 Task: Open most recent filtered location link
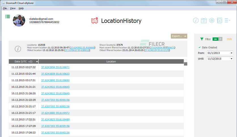(x=162, y=48)
